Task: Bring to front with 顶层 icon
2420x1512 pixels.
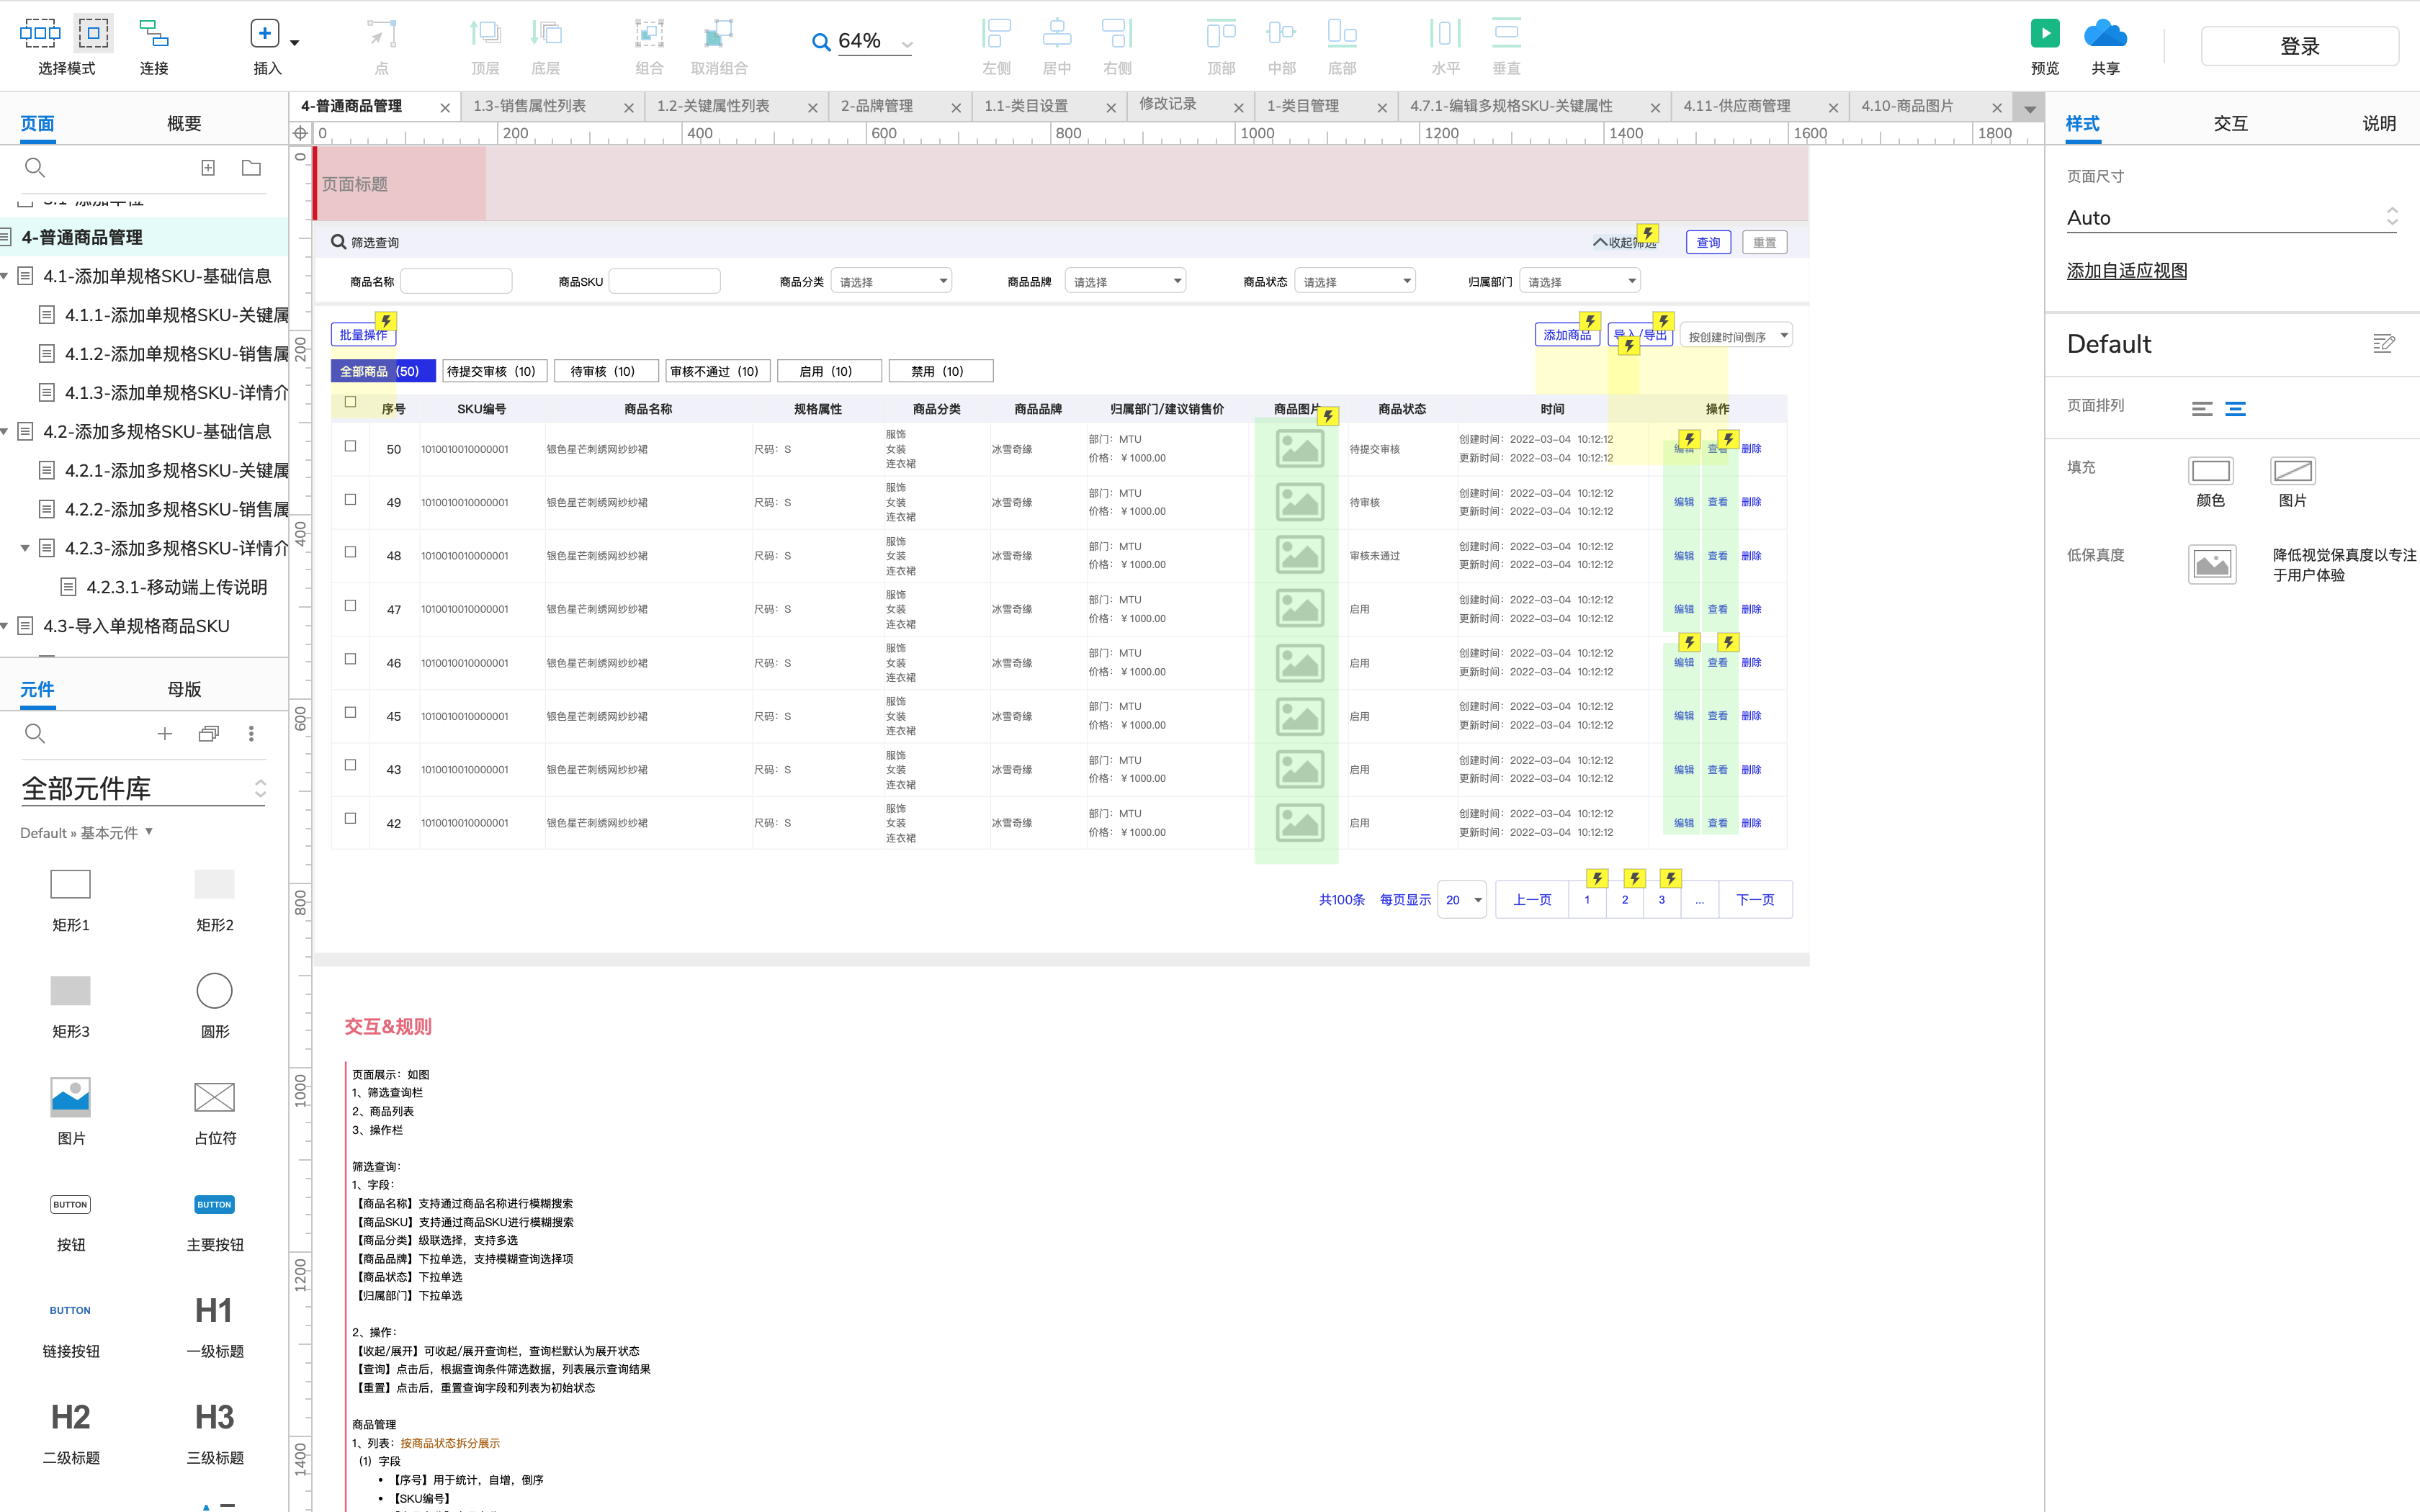Action: tap(485, 34)
